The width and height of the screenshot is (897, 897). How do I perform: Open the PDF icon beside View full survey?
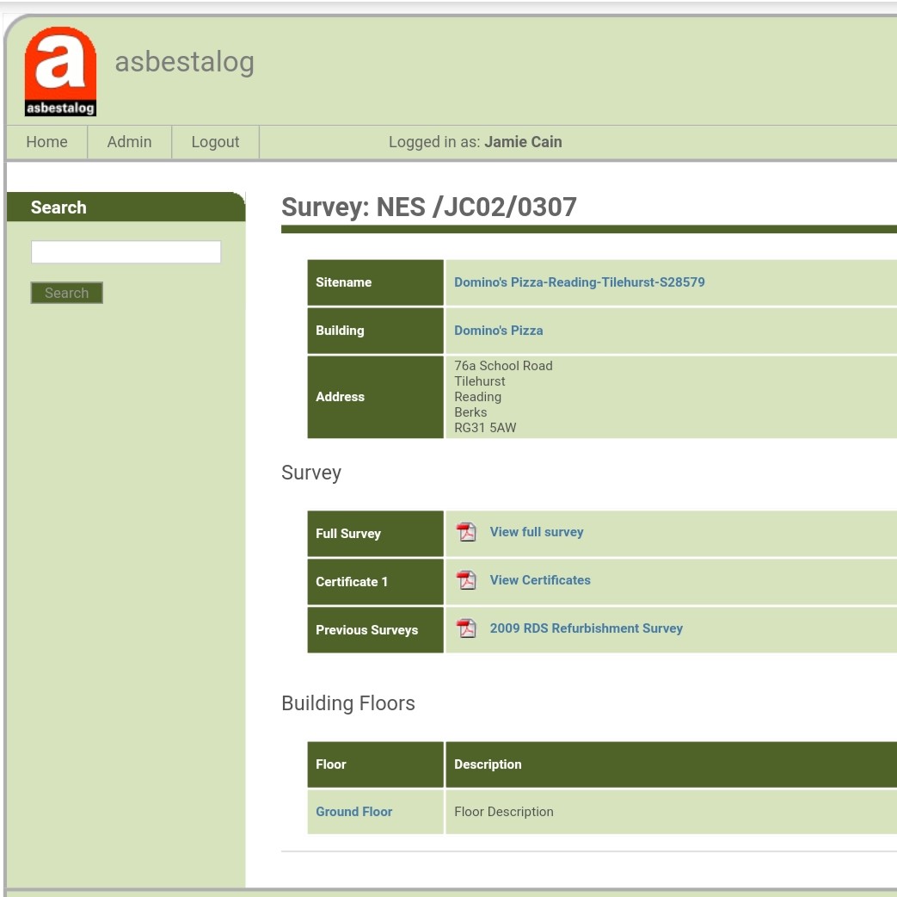[x=466, y=532]
